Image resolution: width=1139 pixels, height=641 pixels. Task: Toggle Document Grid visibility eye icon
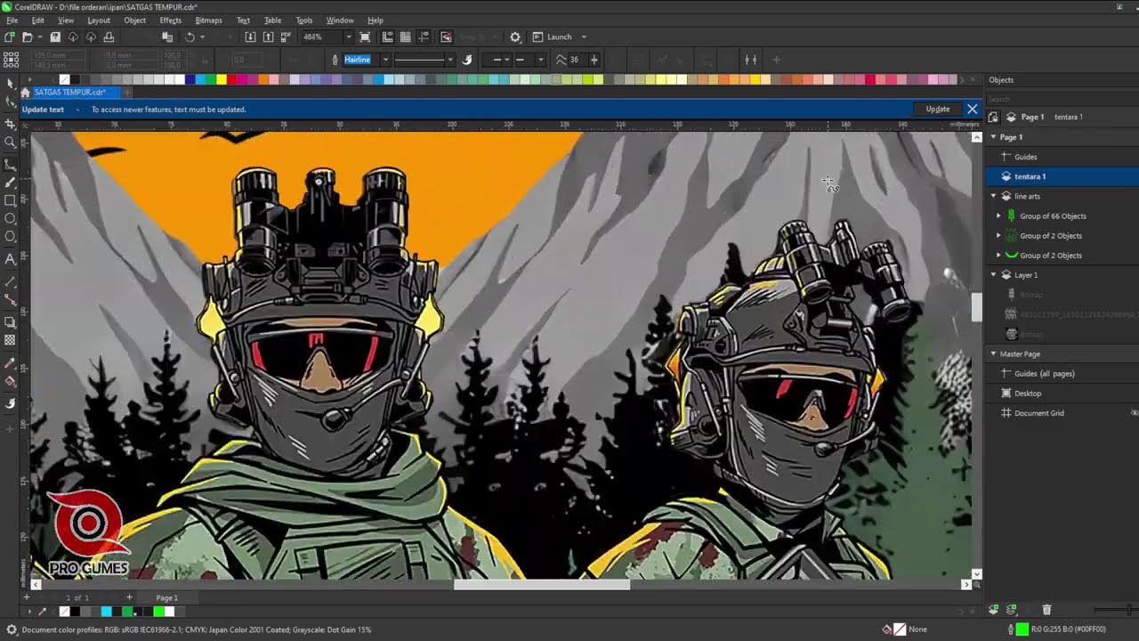[x=1135, y=413]
